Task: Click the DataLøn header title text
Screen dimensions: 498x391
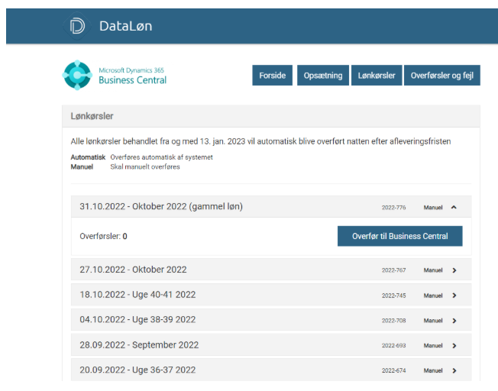Action: click(x=125, y=26)
